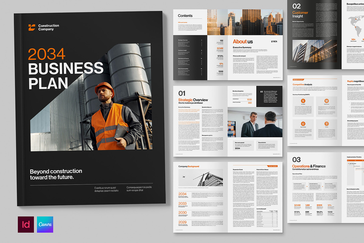
Task: Click the airplane icon on Company Background page
Action: [184, 176]
